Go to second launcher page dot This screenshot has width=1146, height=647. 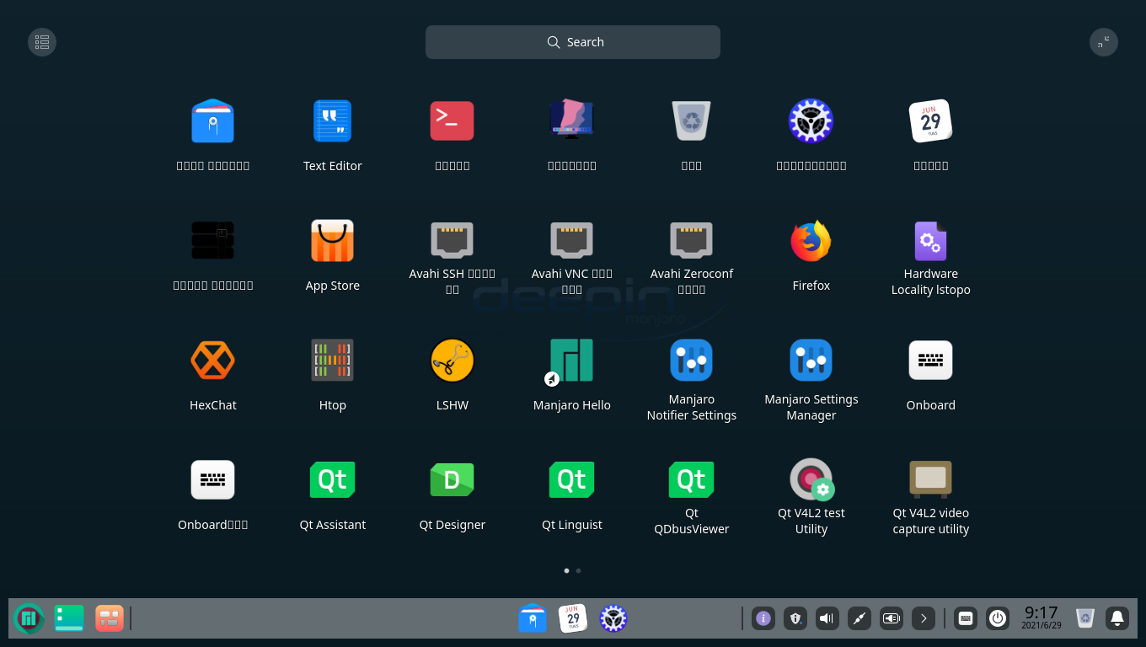click(x=578, y=570)
